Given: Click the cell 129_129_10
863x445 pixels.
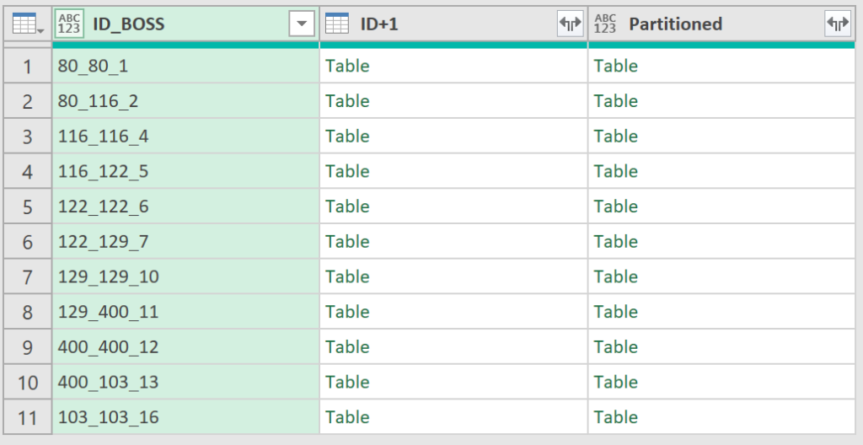Looking at the screenshot, I should pos(186,277).
